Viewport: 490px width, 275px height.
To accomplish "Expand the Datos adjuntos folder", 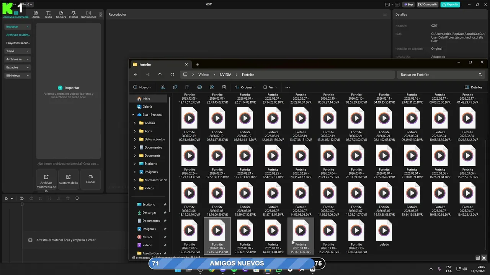I will click(x=135, y=139).
